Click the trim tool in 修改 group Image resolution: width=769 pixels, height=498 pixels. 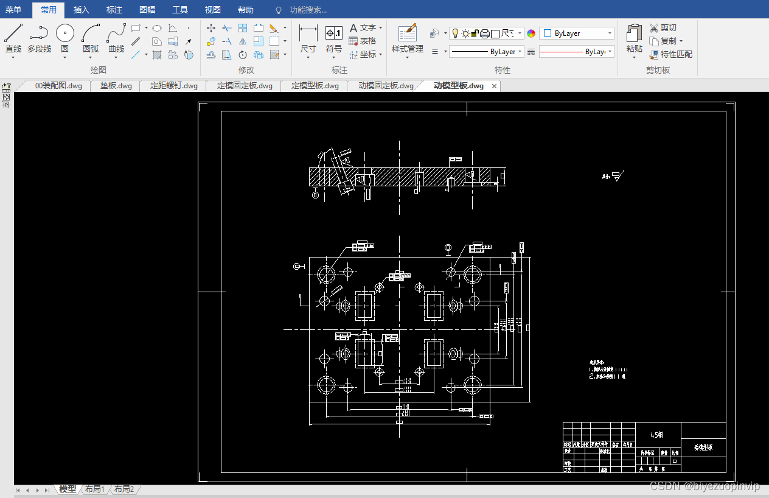click(x=226, y=28)
